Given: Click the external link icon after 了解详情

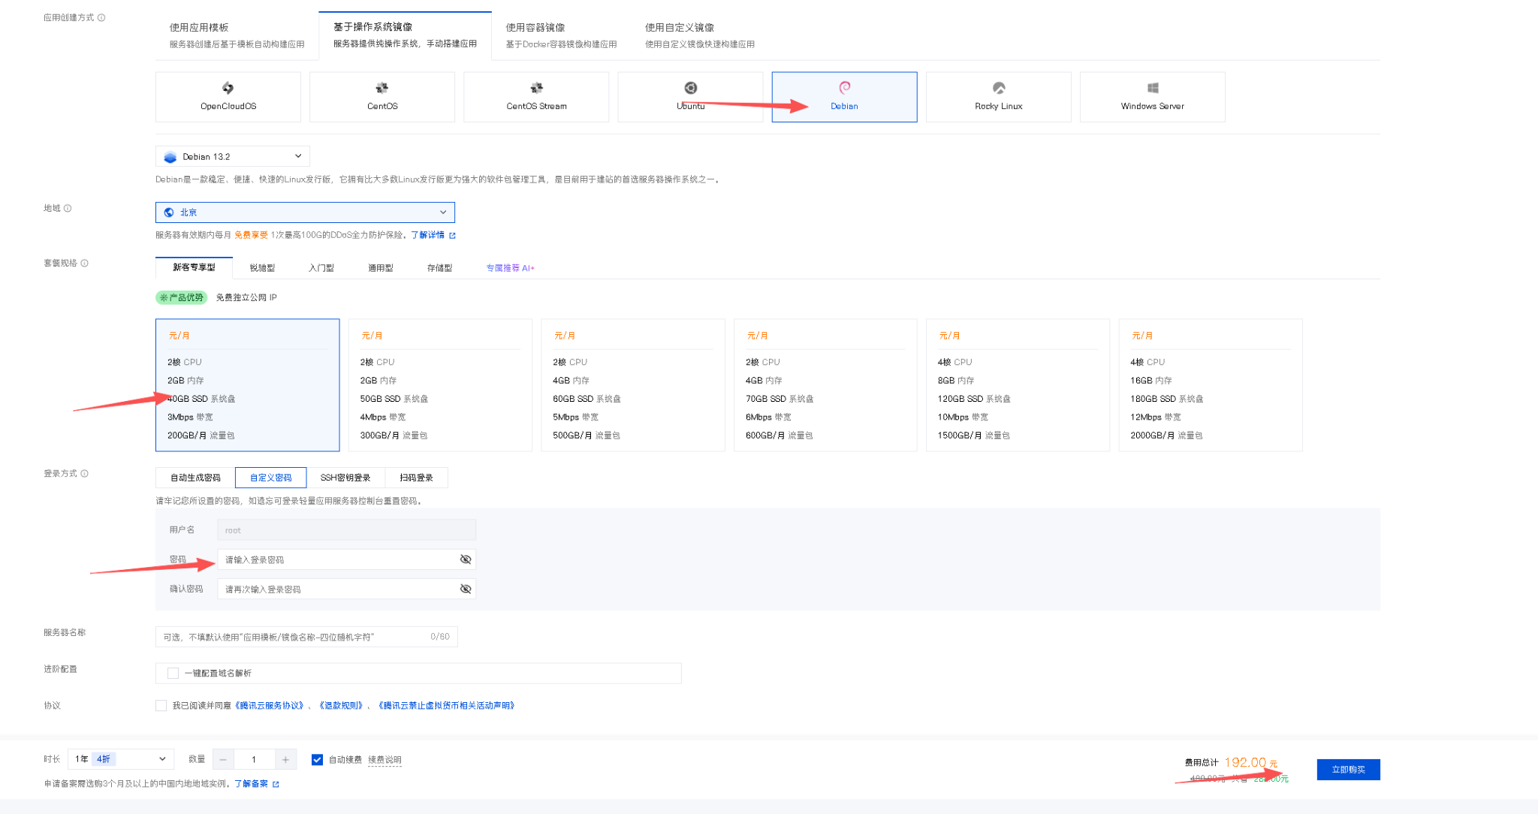Looking at the screenshot, I should coord(452,235).
